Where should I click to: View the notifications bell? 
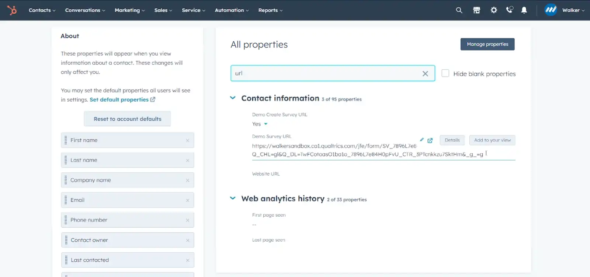coord(524,10)
